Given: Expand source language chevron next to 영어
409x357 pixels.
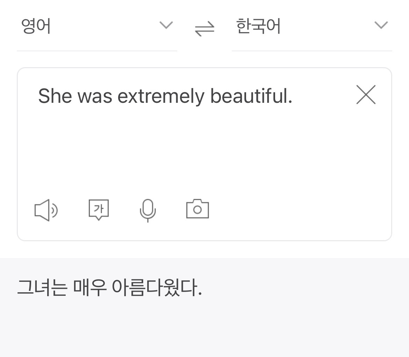Looking at the screenshot, I should (166, 25).
